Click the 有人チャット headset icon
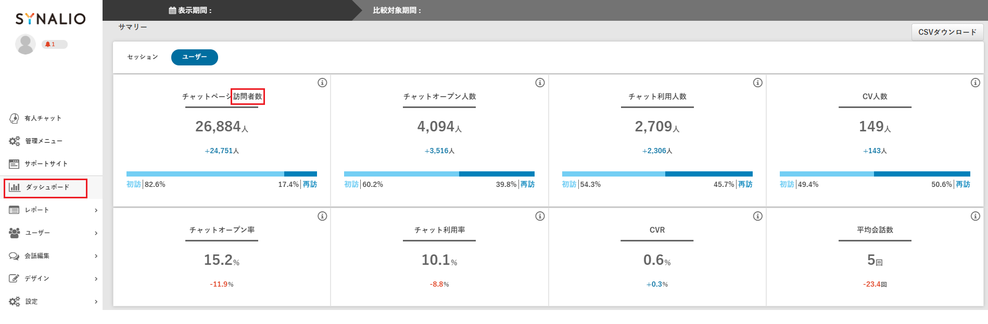 [x=14, y=118]
